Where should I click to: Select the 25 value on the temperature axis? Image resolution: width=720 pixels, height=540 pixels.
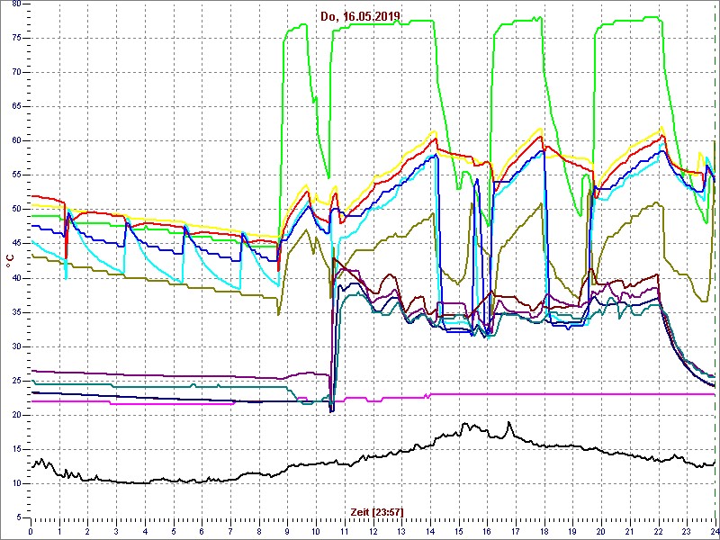(16, 381)
